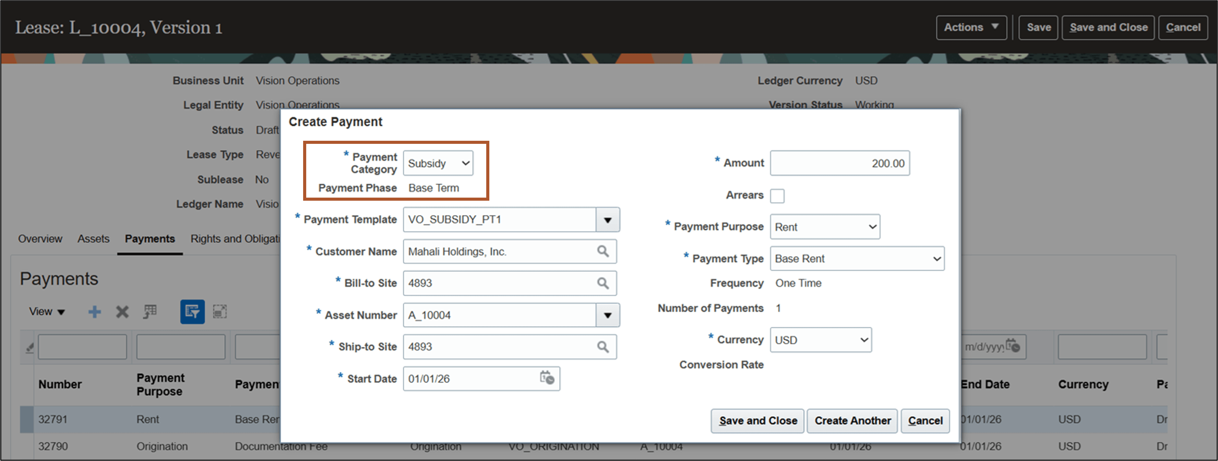Screen dimensions: 1218x461
Task: Click the export to spreadsheet icon
Action: click(x=150, y=312)
